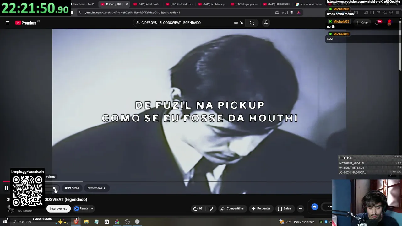
Task: Open YouTube notifications bell
Action: point(378,23)
